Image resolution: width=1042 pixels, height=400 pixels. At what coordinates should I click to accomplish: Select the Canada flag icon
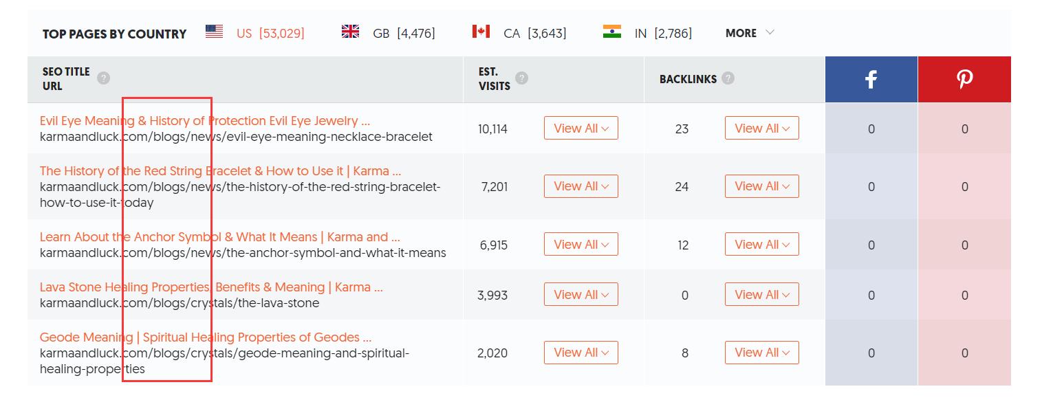(x=481, y=32)
